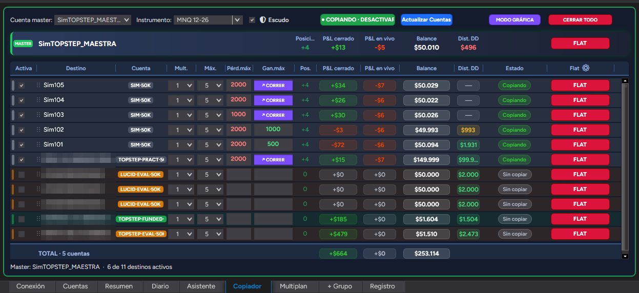Image resolution: width=639 pixels, height=293 pixels.
Task: Click CORRER button in Sim104 row
Action: coord(273,100)
